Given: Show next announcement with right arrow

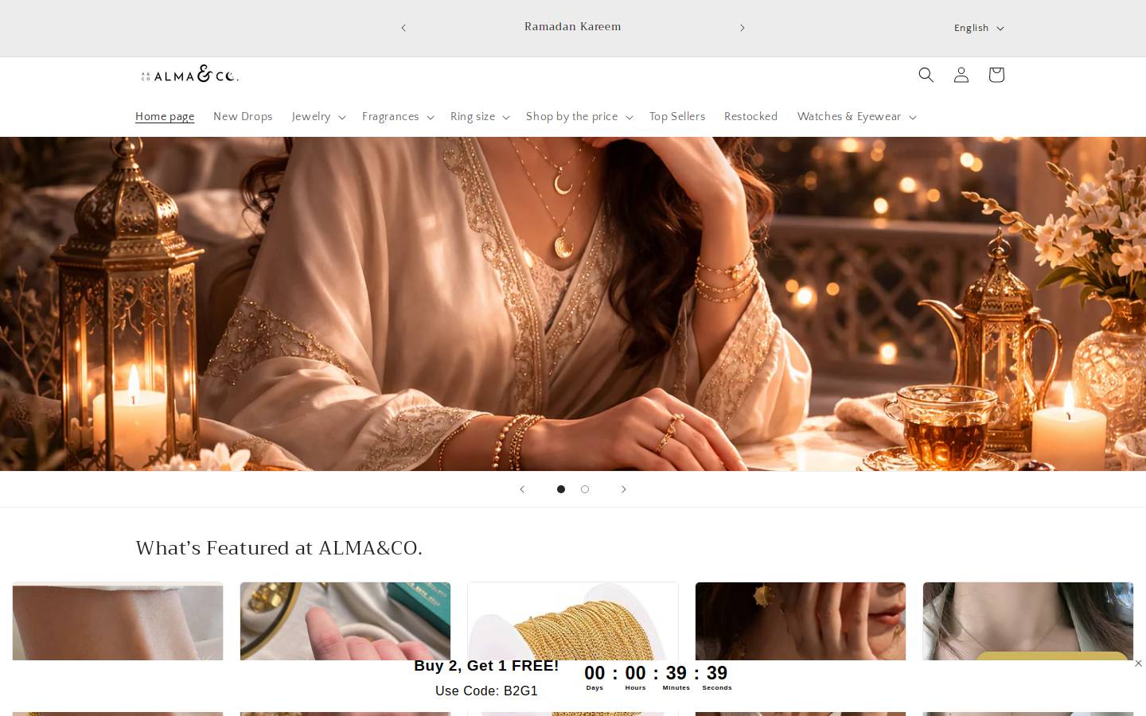Looking at the screenshot, I should (x=742, y=28).
